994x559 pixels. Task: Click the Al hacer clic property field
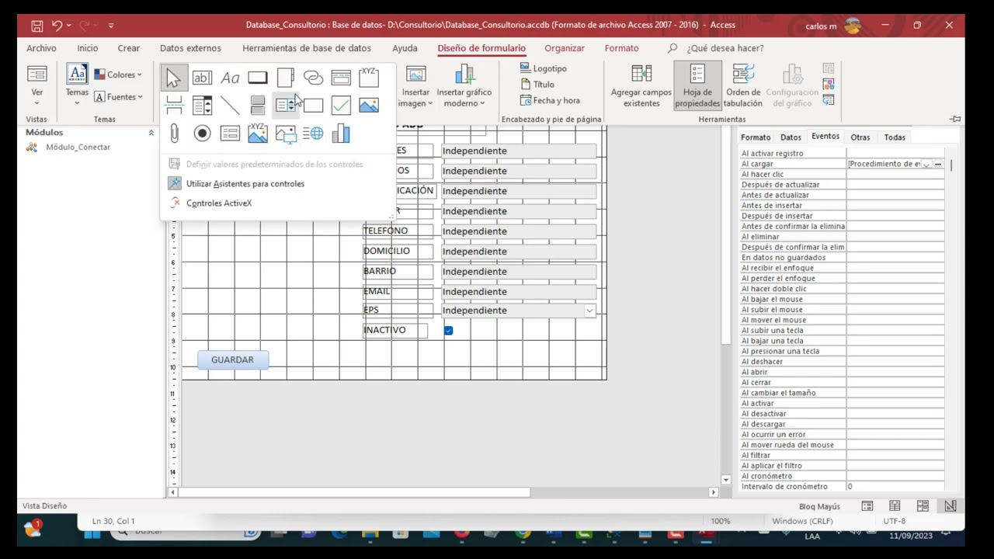pos(895,175)
